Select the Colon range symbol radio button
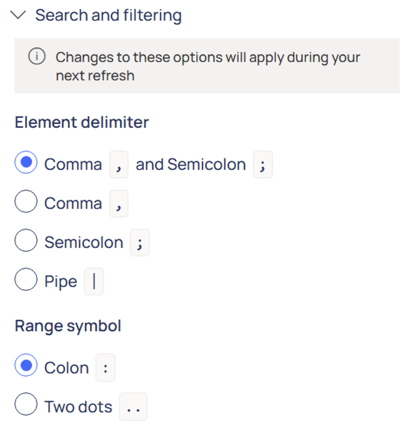415x430 pixels. (x=26, y=366)
